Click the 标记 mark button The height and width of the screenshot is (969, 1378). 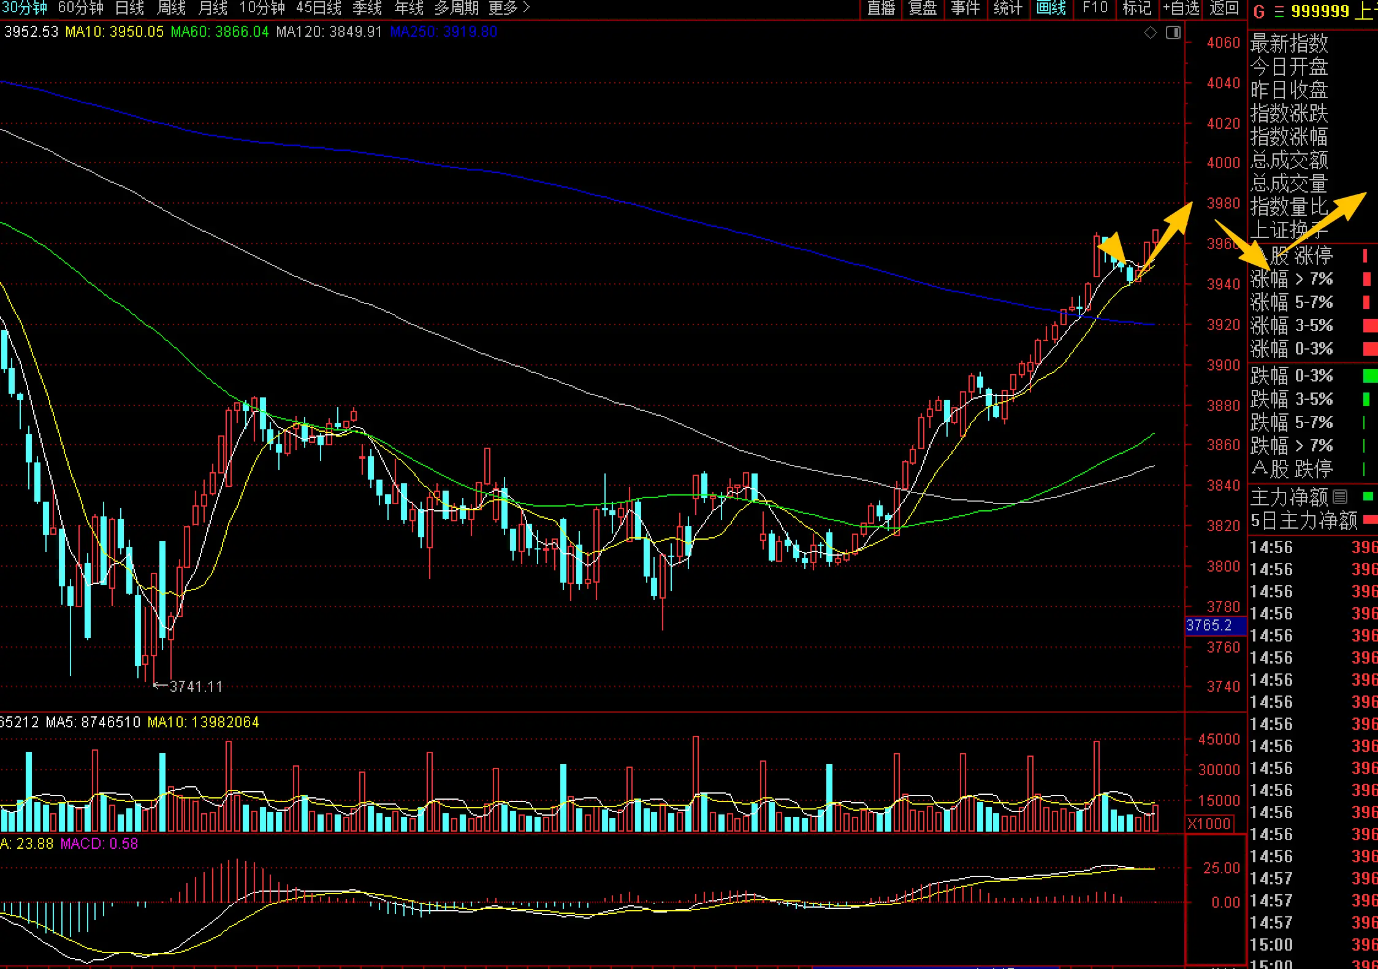click(1137, 9)
